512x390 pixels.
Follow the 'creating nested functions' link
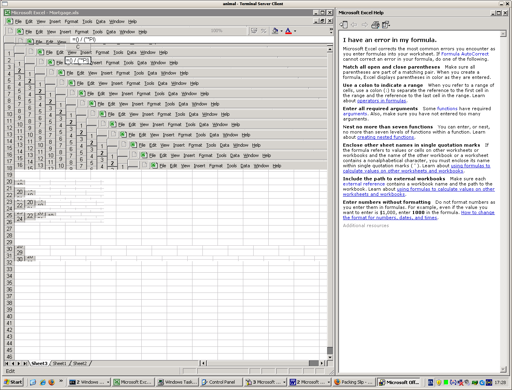pos(385,137)
